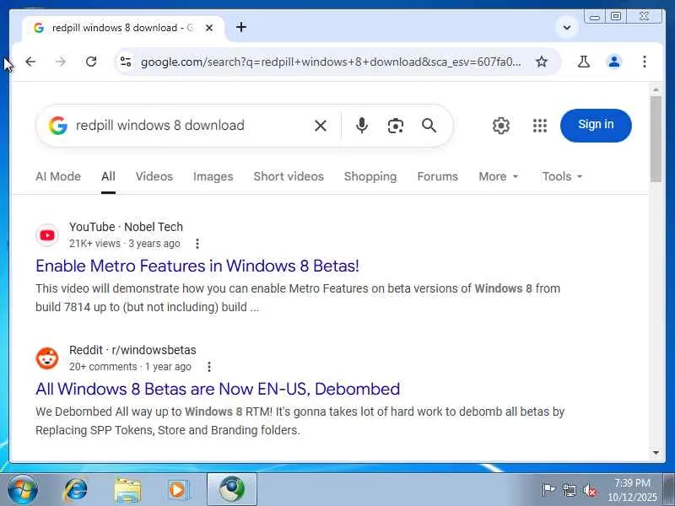
Task: Click the address bar URL
Action: pyautogui.click(x=331, y=62)
